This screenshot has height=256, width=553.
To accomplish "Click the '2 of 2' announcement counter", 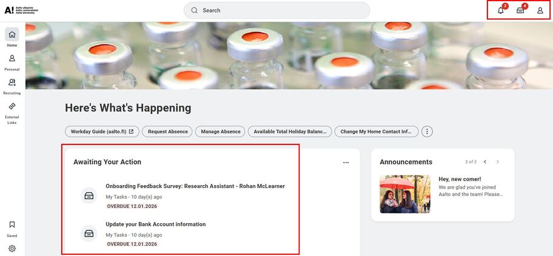I will (471, 162).
